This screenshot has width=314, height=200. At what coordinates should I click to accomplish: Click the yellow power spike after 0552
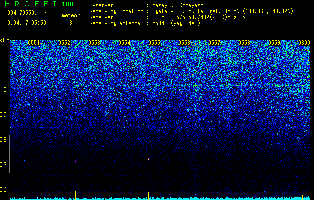click(x=75, y=195)
